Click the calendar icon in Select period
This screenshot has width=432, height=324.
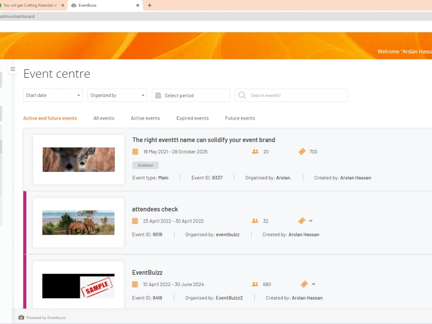(x=158, y=95)
